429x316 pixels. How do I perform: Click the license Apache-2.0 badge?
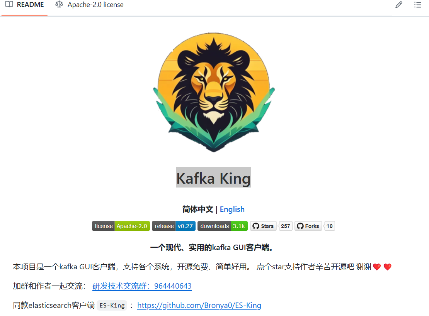(121, 226)
